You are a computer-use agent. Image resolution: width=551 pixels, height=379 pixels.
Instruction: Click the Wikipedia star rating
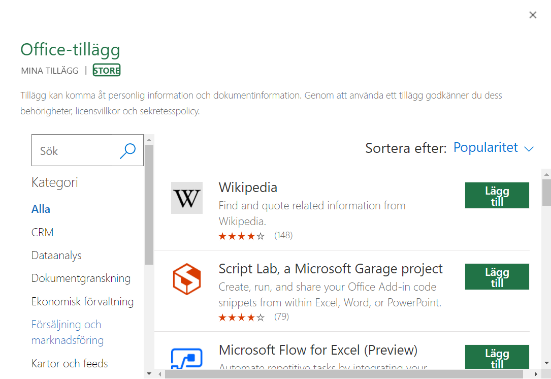click(241, 236)
